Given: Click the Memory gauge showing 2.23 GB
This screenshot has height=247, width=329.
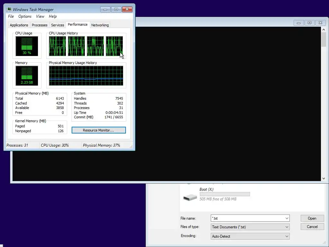Looking at the screenshot, I should point(27,76).
